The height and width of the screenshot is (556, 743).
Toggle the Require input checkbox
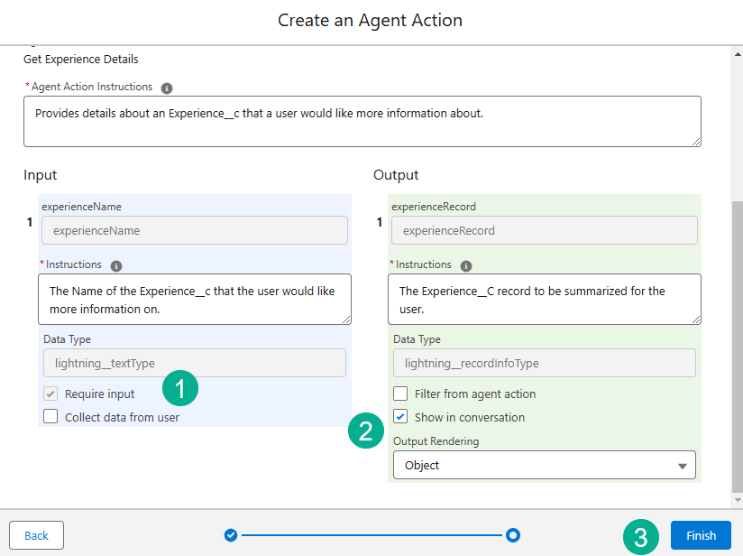pyautogui.click(x=50, y=394)
